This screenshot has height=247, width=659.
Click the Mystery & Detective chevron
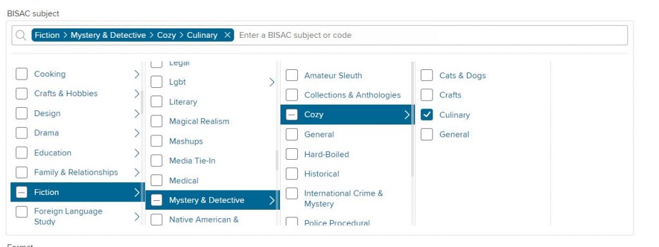coord(272,201)
